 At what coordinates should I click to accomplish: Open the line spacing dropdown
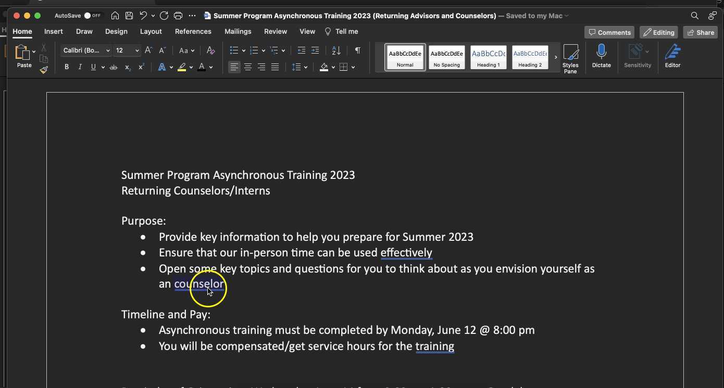tap(305, 67)
